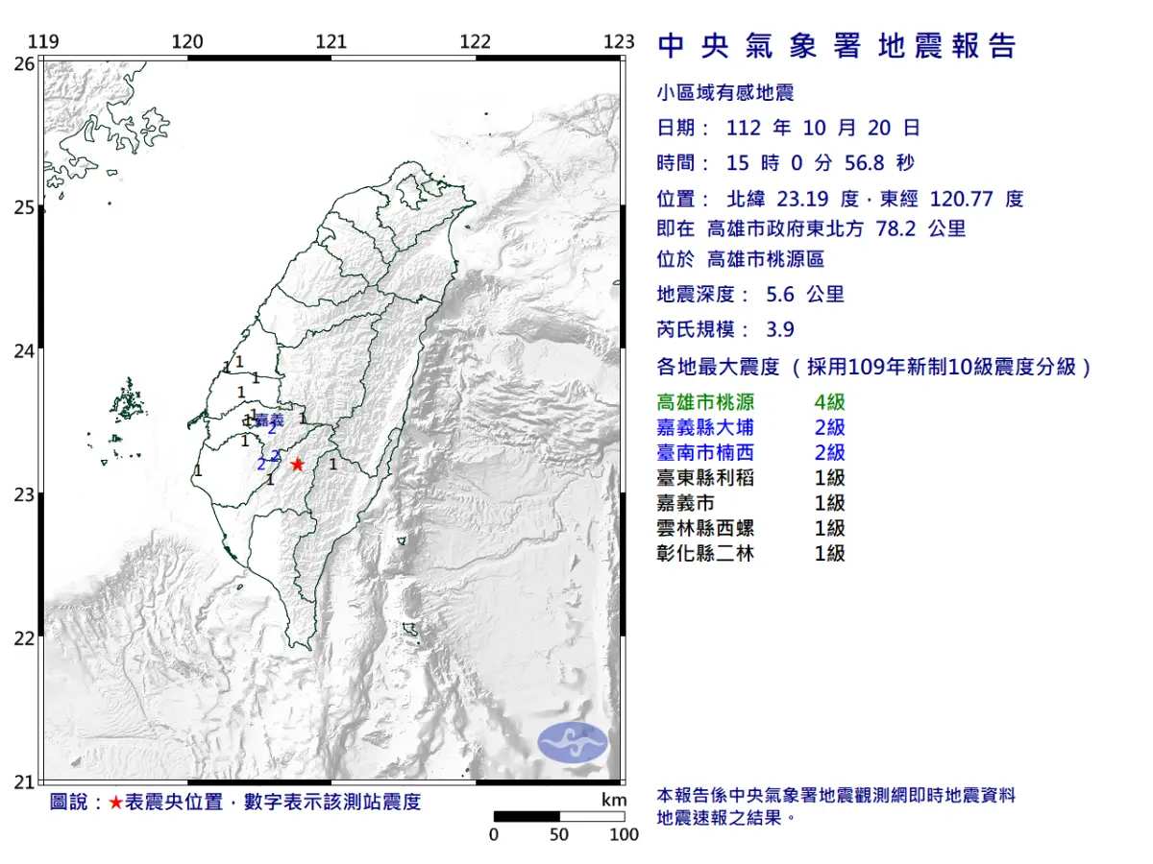This screenshot has width=1153, height=864.
Task: Select the CWA wave logo on the map
Action: pos(573,741)
